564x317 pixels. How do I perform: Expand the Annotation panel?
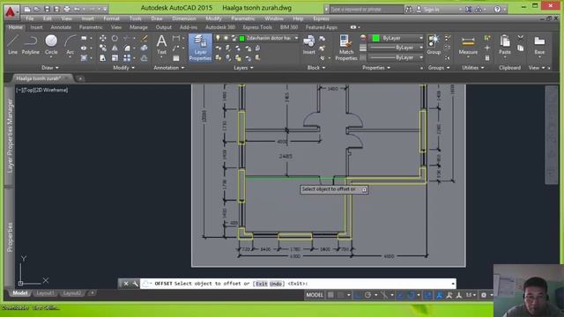[x=169, y=68]
